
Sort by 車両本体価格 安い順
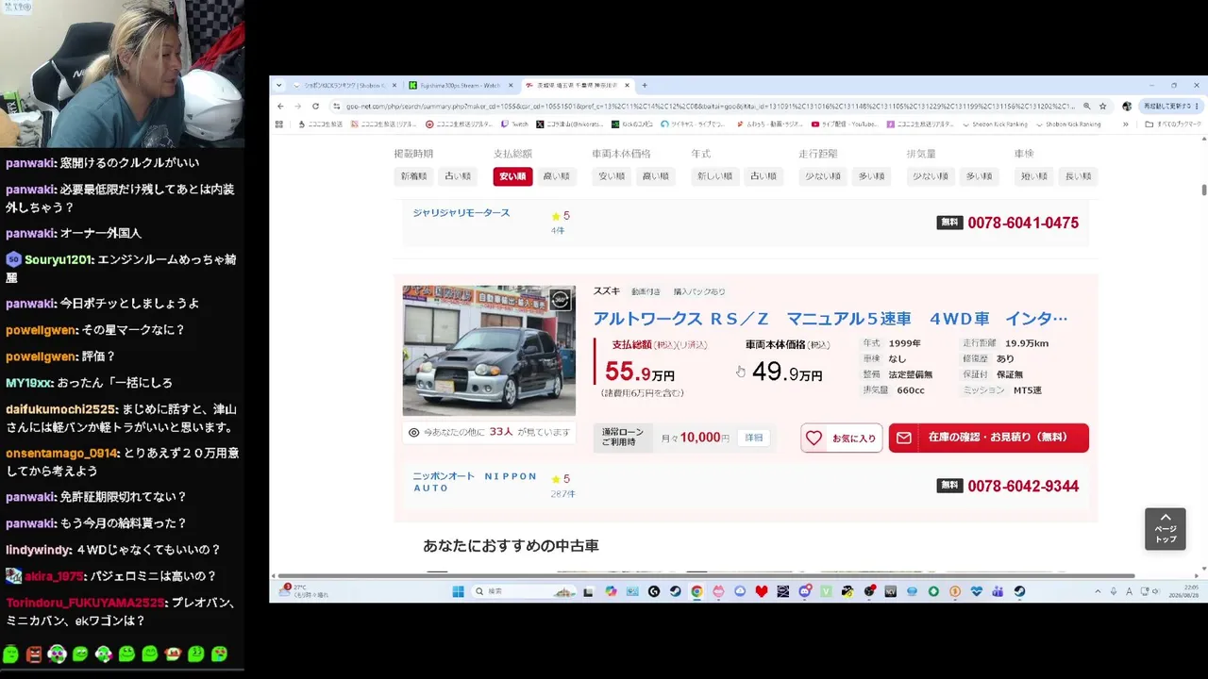(x=612, y=176)
